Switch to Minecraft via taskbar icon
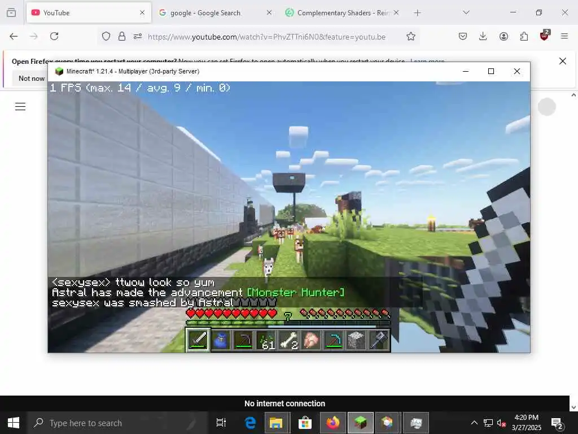 [x=360, y=423]
